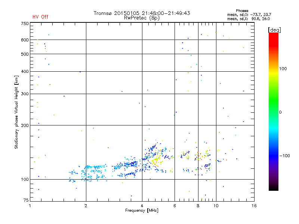299x224 pixels.
Task: Click the '75' height axis tick label
Action: [26, 200]
